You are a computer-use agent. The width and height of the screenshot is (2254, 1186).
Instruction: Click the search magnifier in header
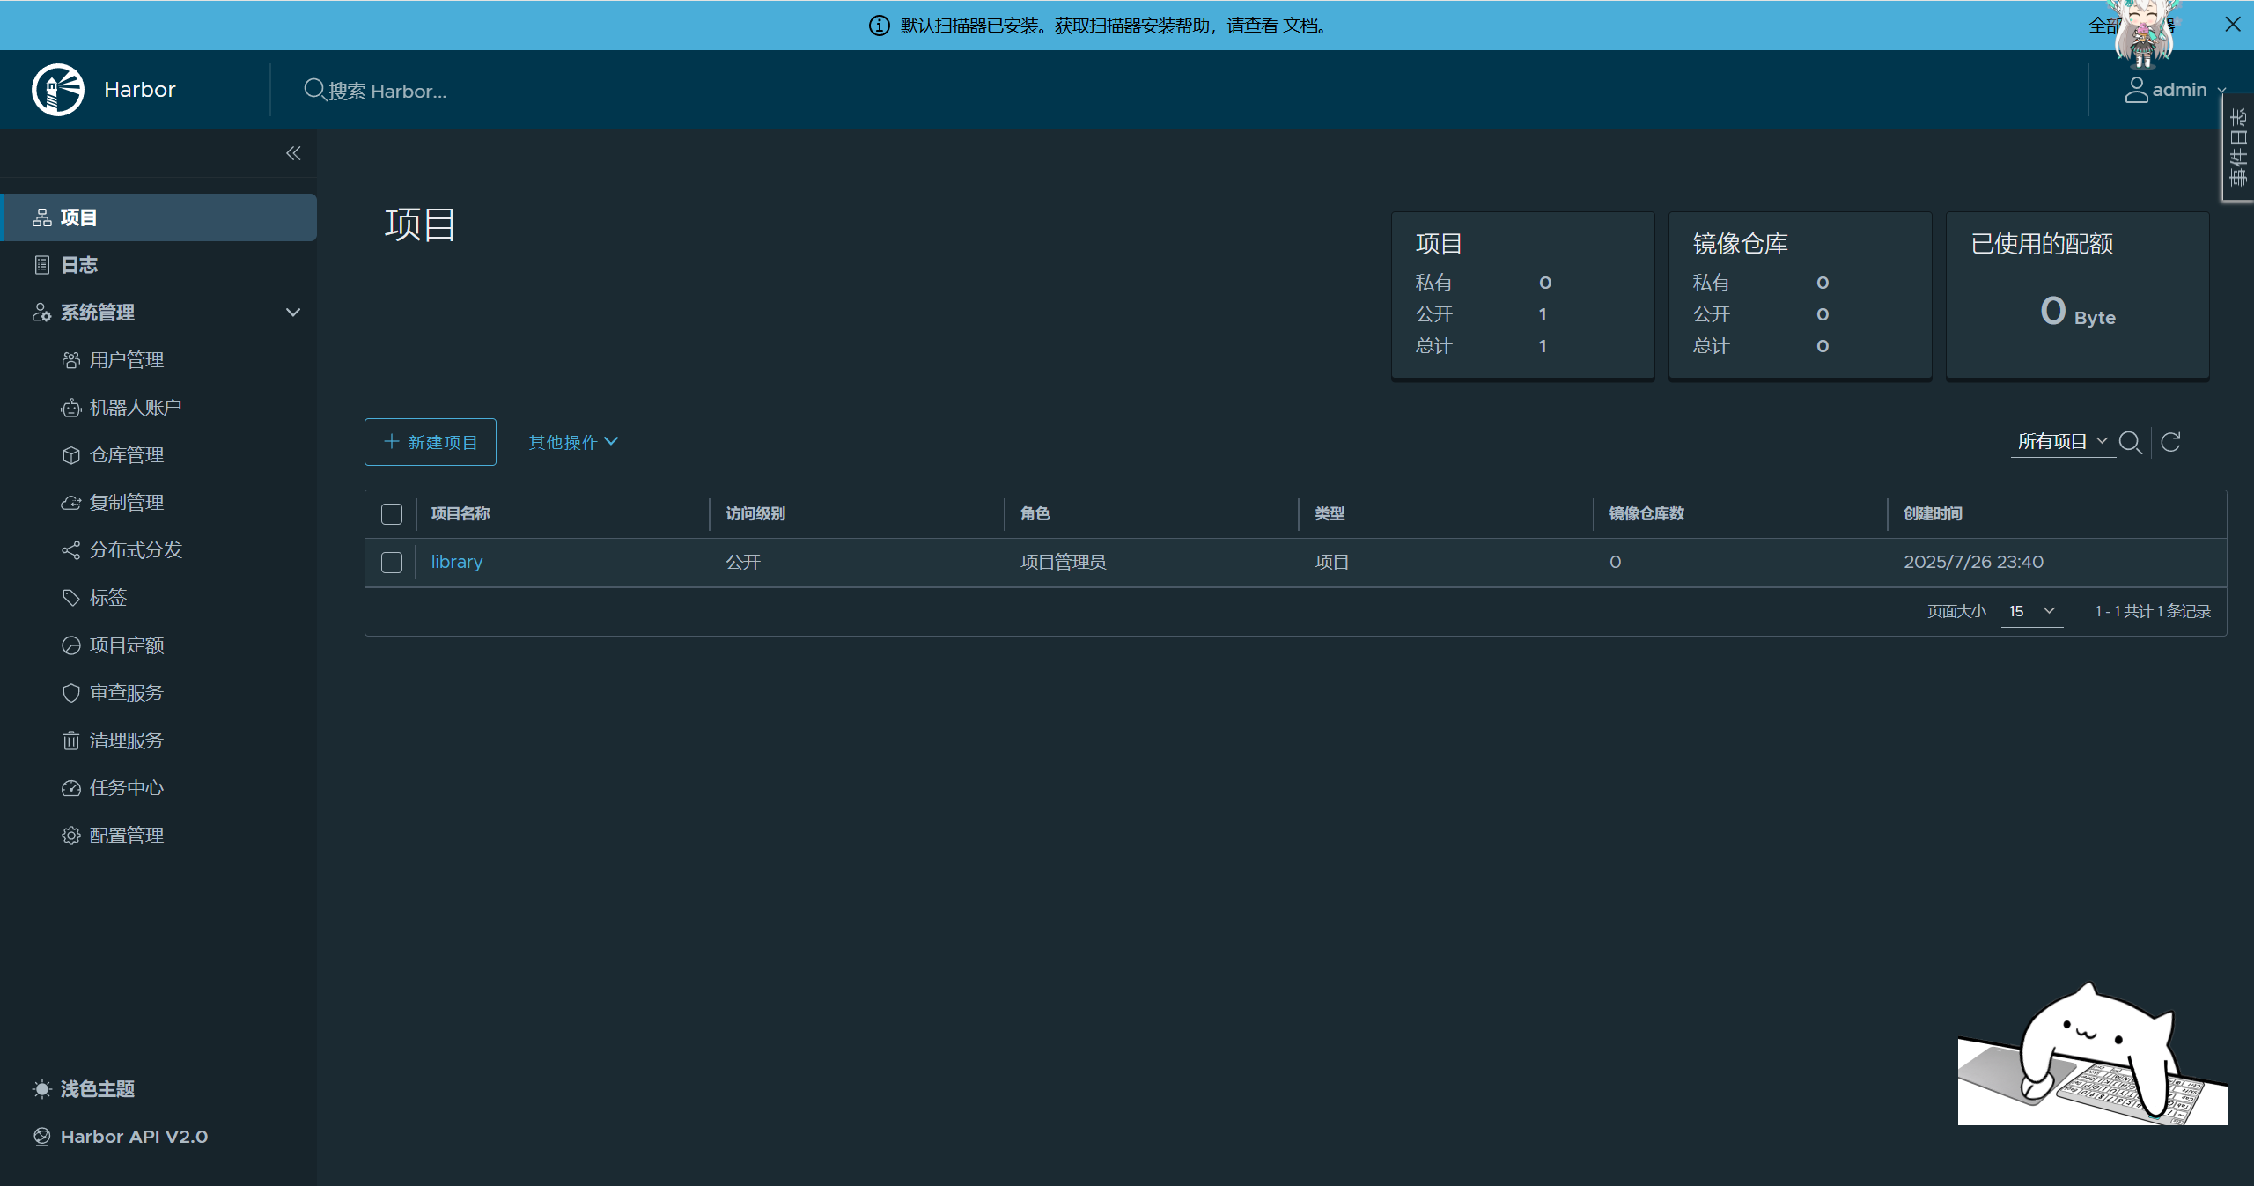(x=314, y=90)
